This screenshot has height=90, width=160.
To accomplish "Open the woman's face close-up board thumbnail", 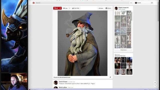I will click(129, 36).
